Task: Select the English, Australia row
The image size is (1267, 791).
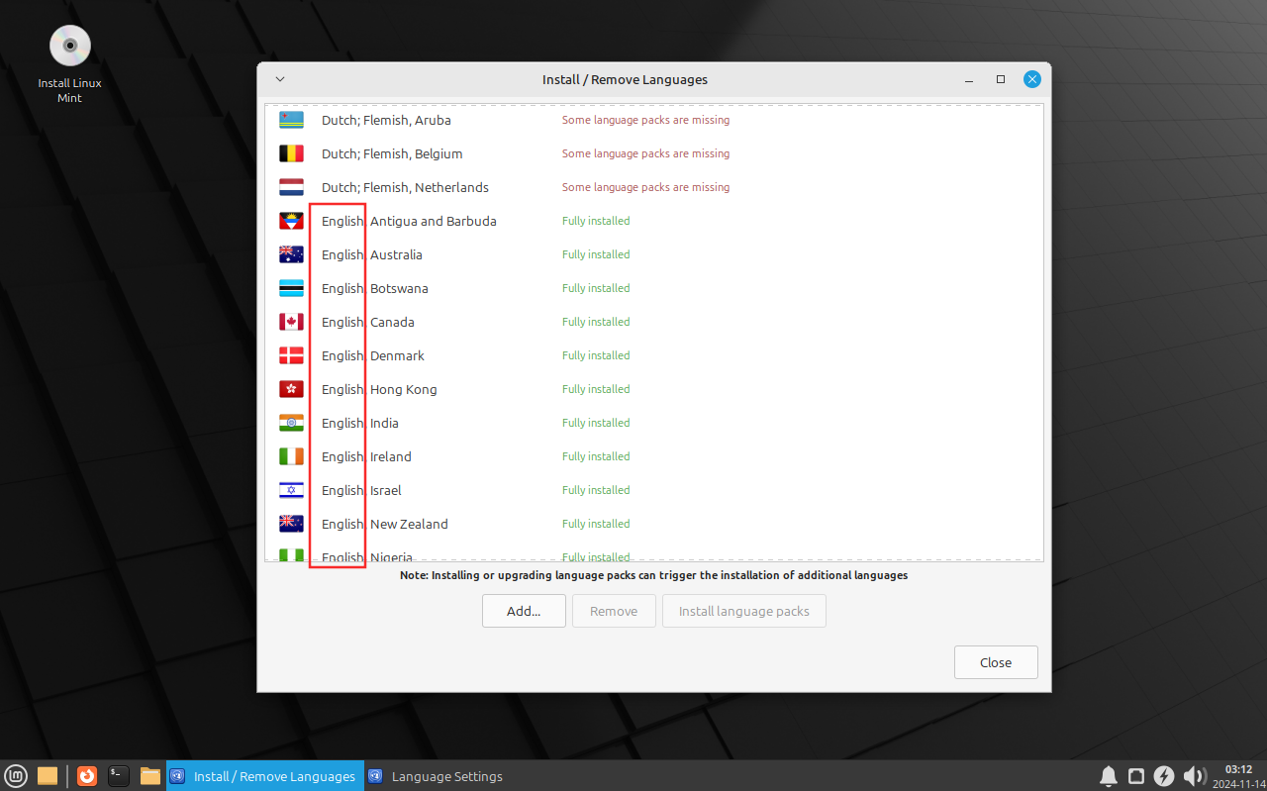Action: tap(653, 254)
